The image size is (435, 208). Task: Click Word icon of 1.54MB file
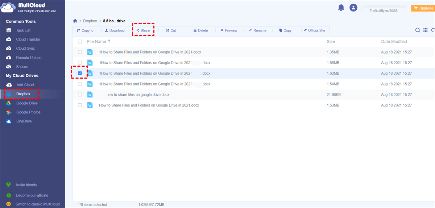tap(90, 84)
